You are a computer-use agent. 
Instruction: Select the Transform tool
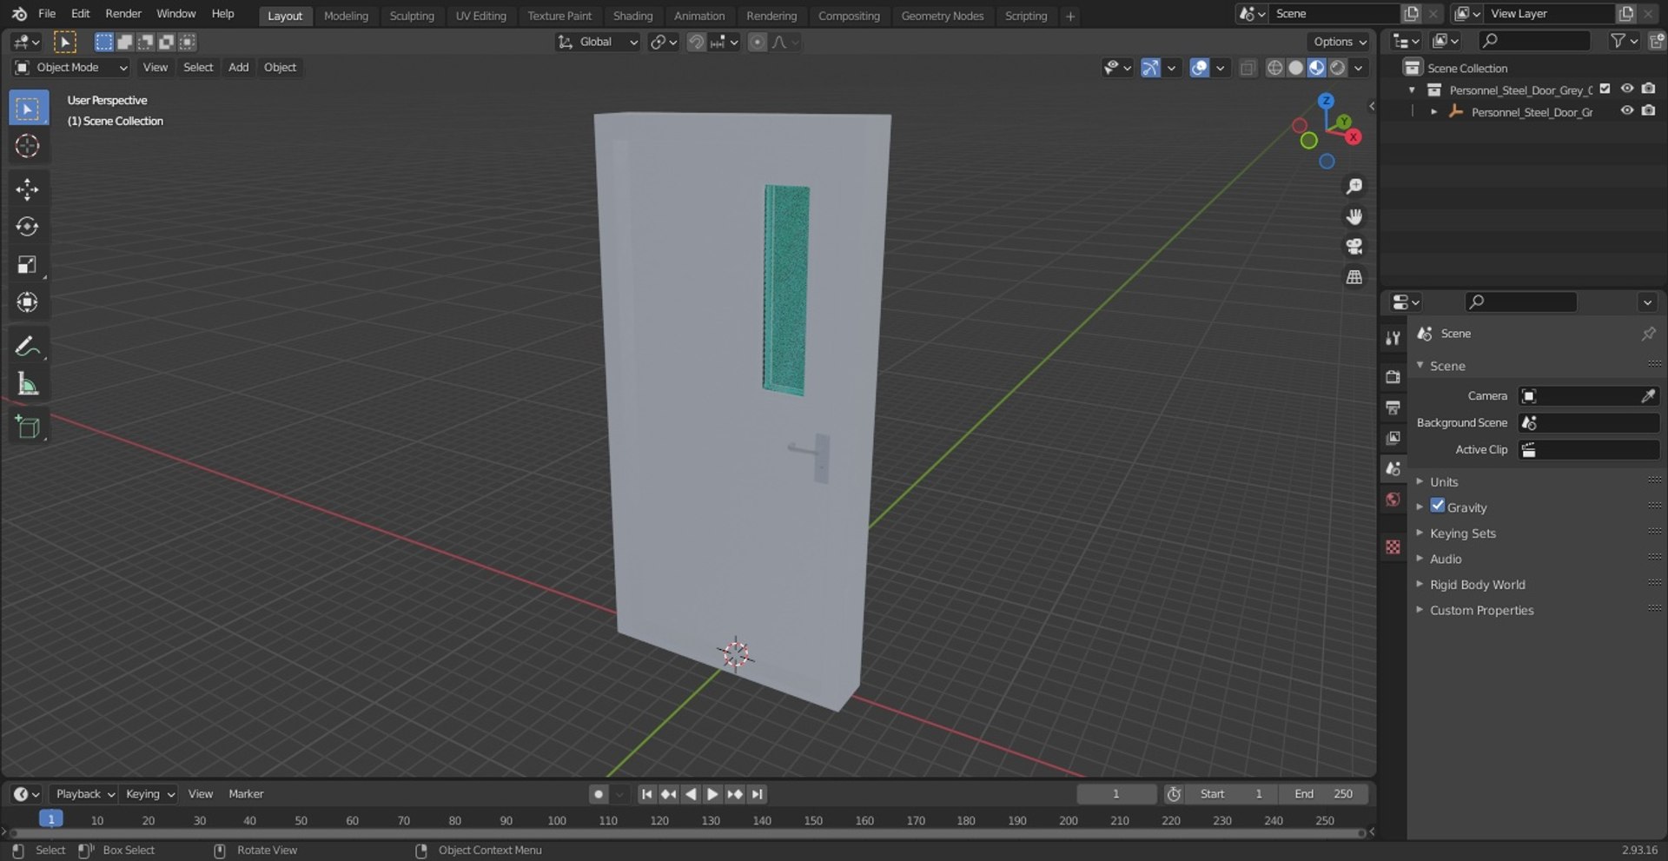pyautogui.click(x=28, y=301)
